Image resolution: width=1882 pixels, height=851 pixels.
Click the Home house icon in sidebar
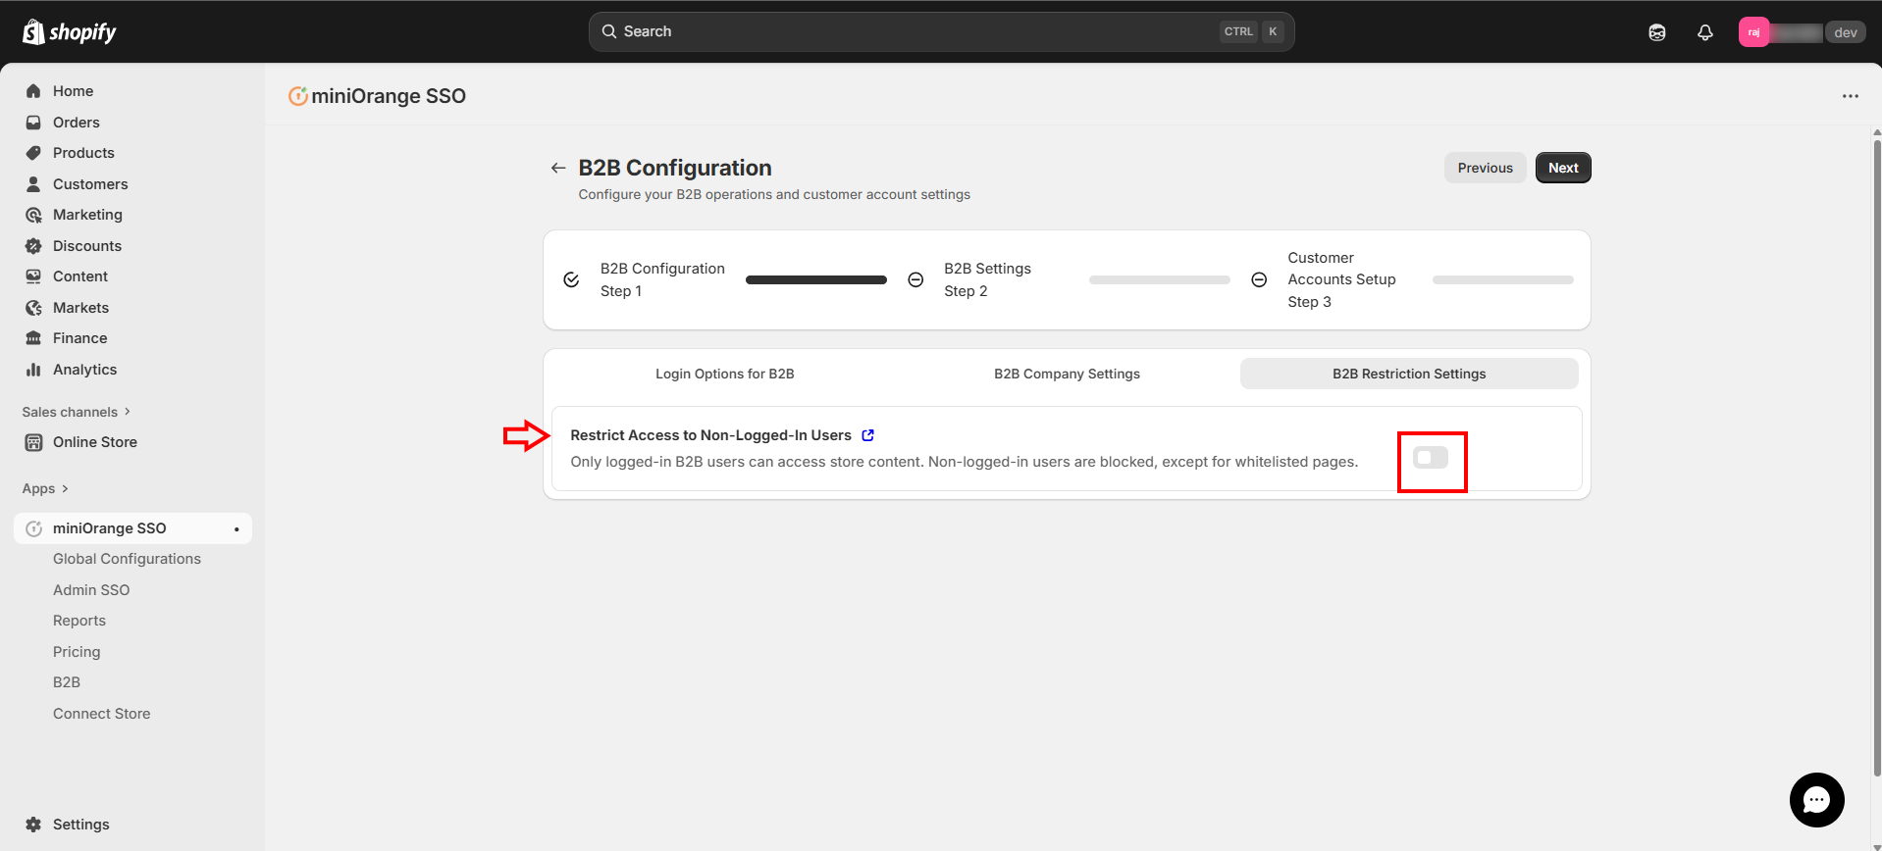(x=33, y=91)
